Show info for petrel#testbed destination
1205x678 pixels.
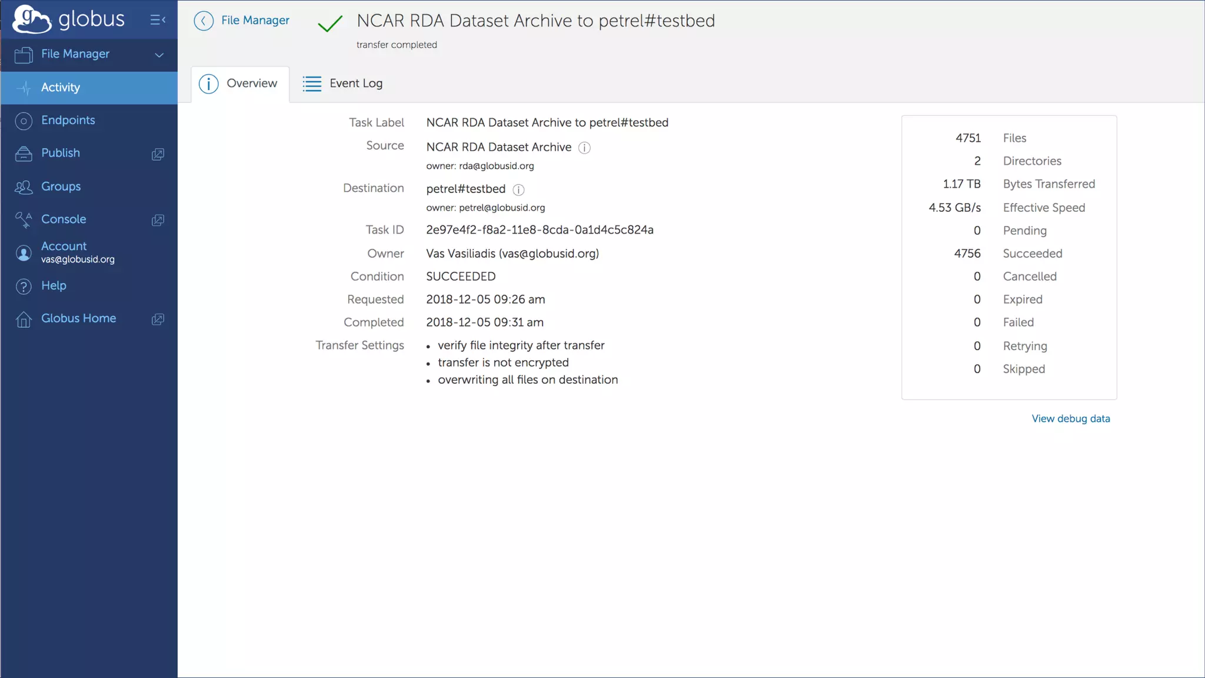click(518, 190)
